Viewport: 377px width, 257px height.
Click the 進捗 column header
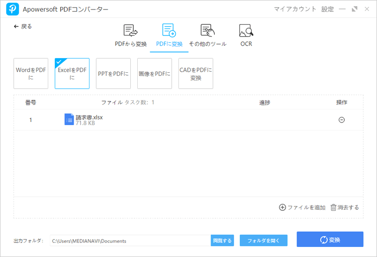(x=265, y=102)
